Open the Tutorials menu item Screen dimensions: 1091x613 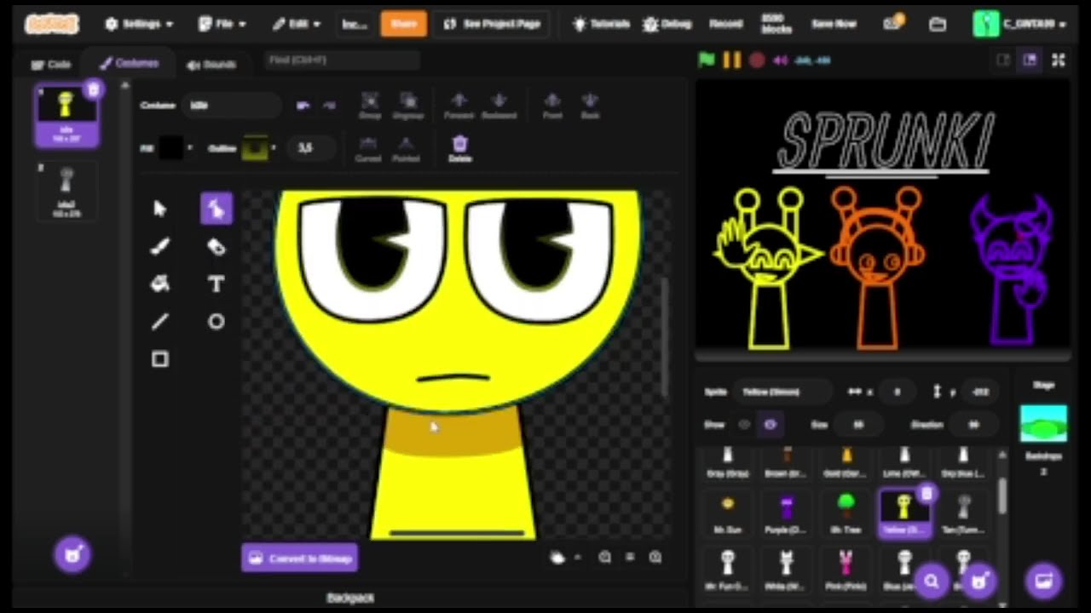(601, 24)
